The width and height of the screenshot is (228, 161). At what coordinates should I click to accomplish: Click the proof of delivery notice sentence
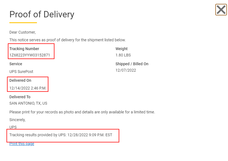point(68,40)
